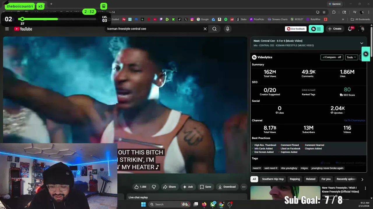Click the YouTube logo home link
Viewport: 373px width, 209px height.
tap(23, 29)
